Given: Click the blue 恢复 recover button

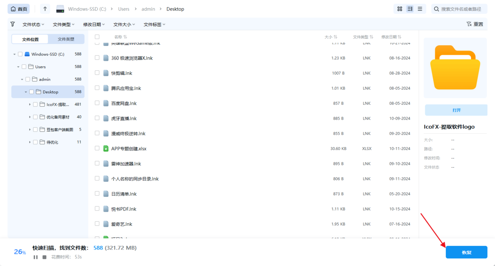Looking at the screenshot, I should tap(467, 252).
